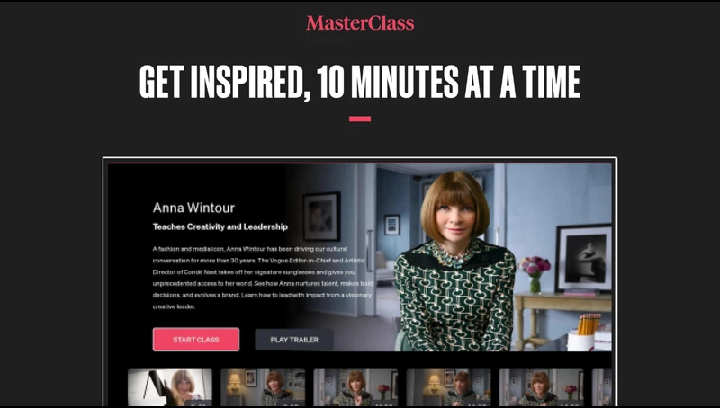The width and height of the screenshot is (720, 408).
Task: Click the framed black-and-white photo on table
Action: click(583, 258)
